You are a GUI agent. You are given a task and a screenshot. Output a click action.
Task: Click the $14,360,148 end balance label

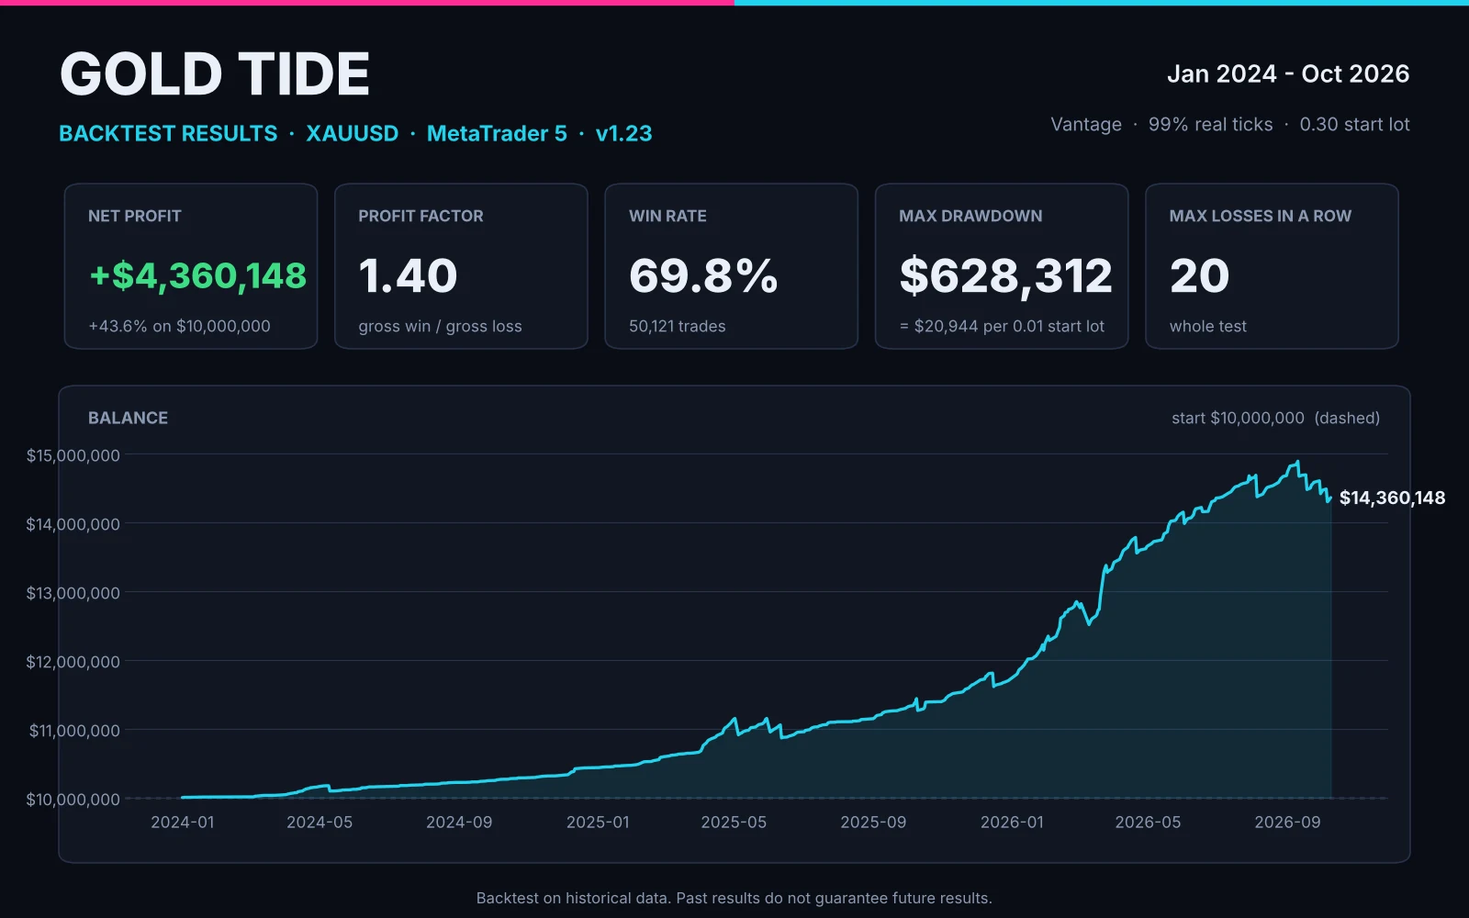click(1392, 498)
